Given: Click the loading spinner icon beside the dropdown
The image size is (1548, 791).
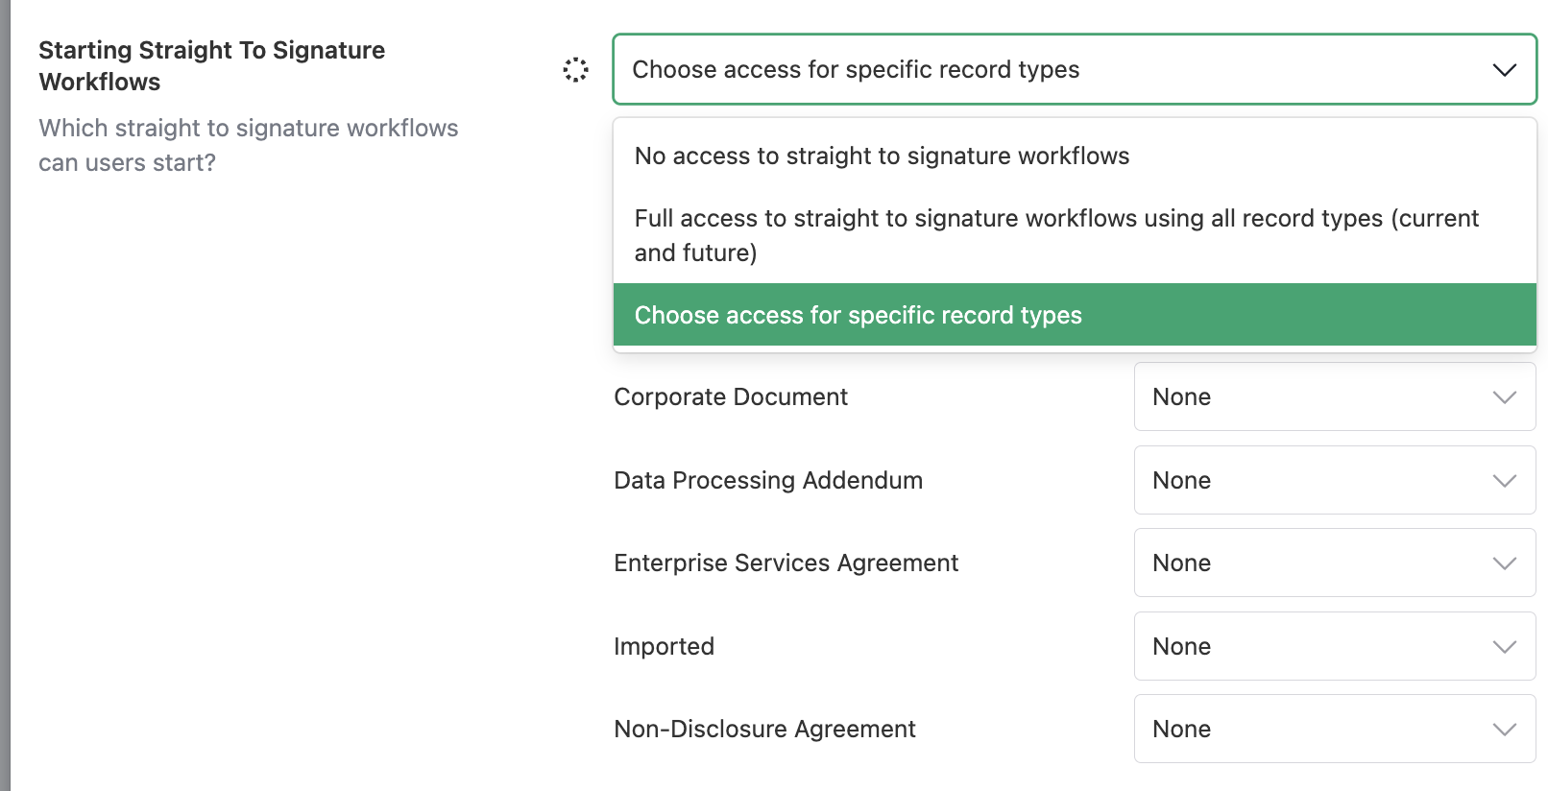Looking at the screenshot, I should tap(575, 69).
